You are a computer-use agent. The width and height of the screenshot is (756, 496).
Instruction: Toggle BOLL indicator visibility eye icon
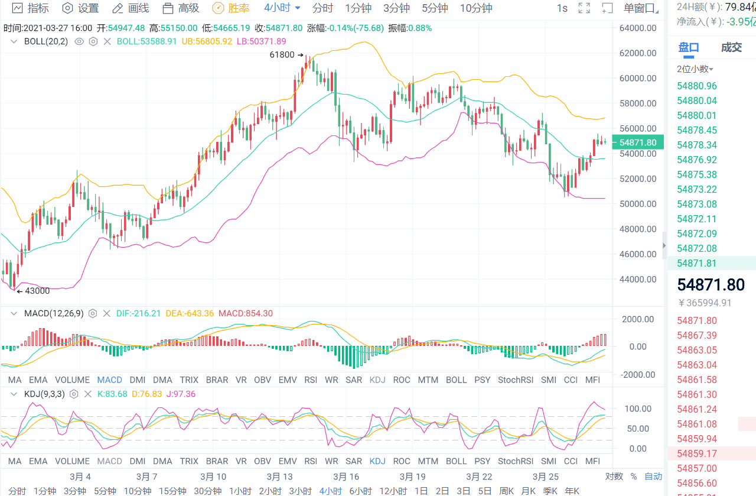79,41
